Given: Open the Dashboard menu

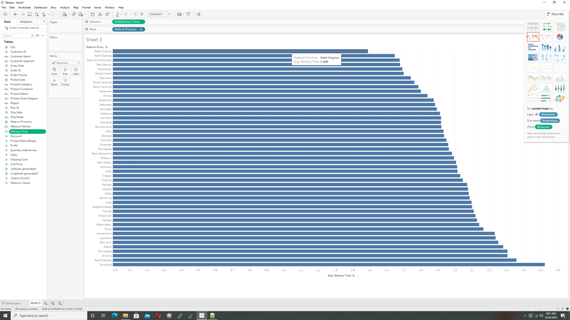Looking at the screenshot, I should (40, 7).
